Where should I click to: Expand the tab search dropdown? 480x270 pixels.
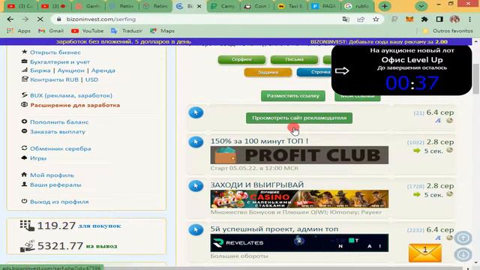421,6
